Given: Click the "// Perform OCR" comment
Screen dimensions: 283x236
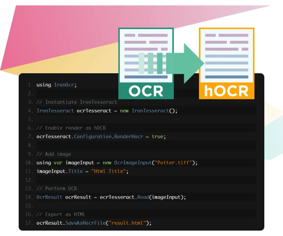Looking at the screenshot, I should 57,188.
